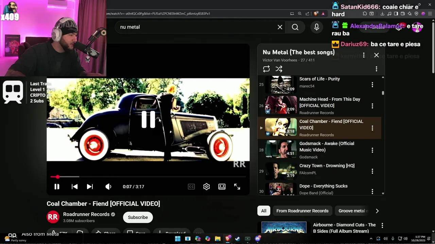Open Roadrunner Records channel avatar

click(x=53, y=217)
